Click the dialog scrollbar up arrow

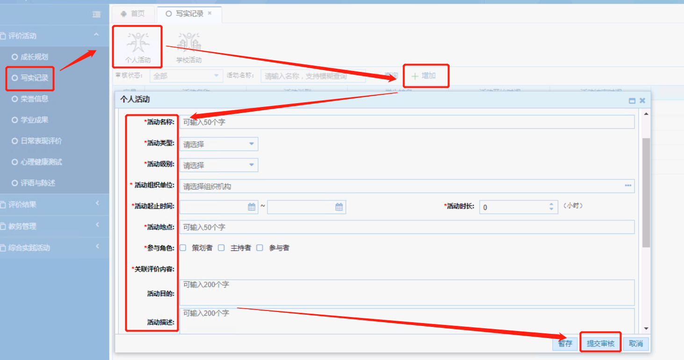[x=647, y=114]
